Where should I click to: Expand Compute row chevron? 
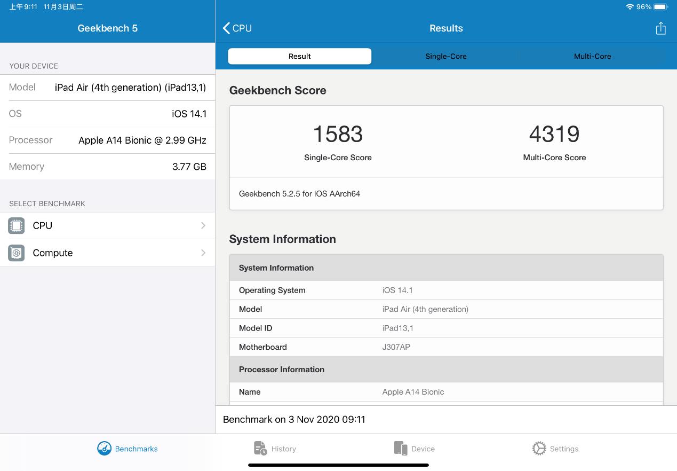[x=203, y=253]
